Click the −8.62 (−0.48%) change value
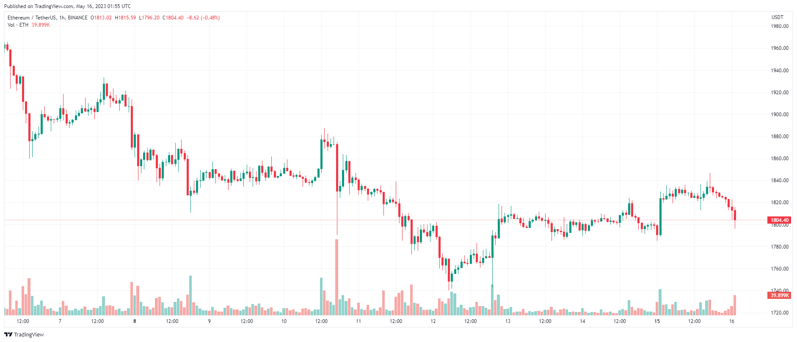 click(203, 18)
